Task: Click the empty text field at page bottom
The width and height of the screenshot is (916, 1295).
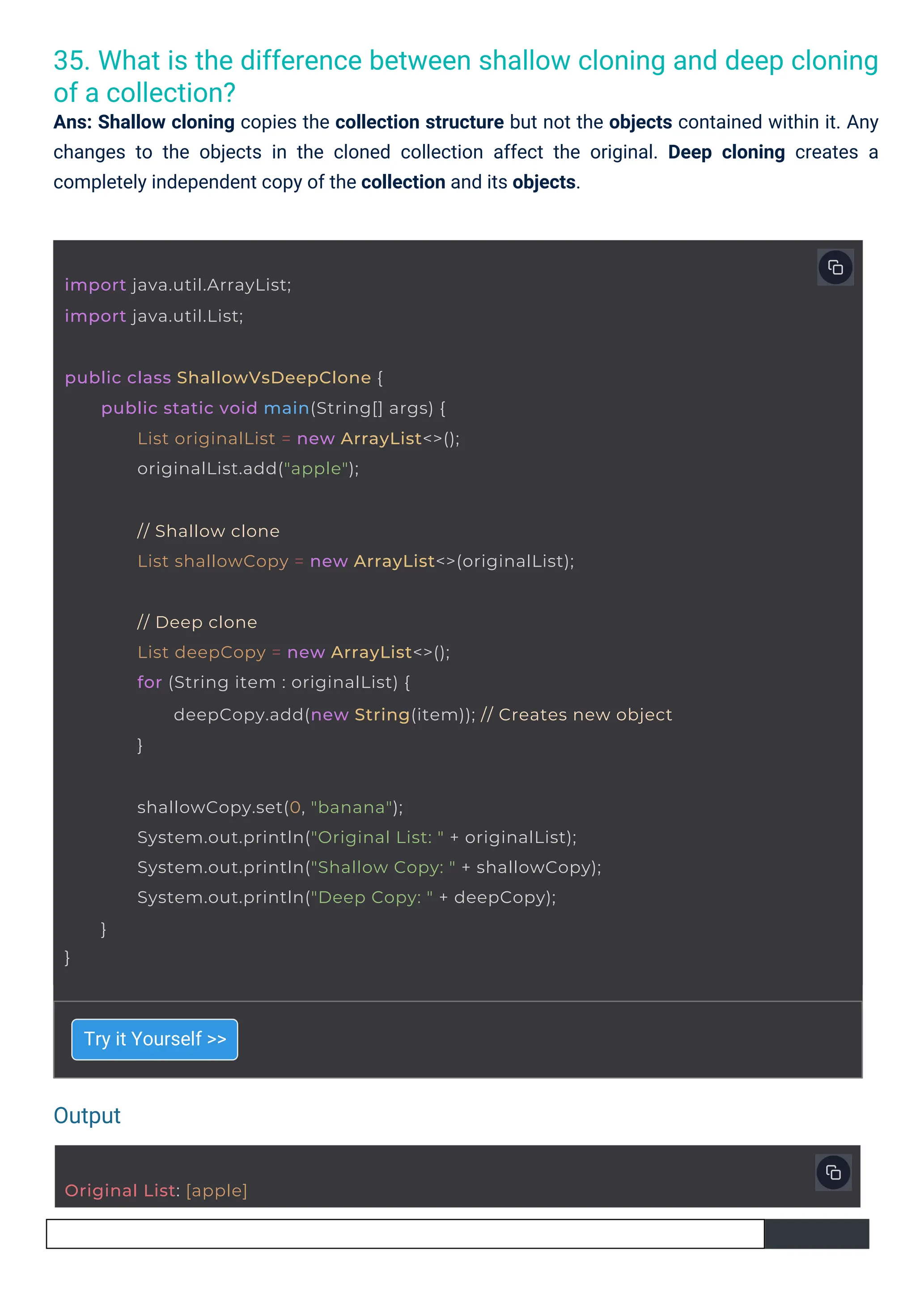Action: point(404,1234)
